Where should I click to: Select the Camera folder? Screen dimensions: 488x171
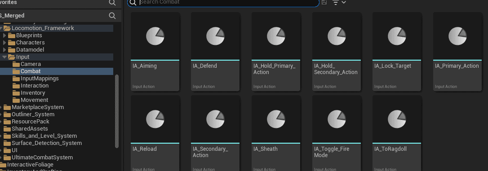pos(57,64)
